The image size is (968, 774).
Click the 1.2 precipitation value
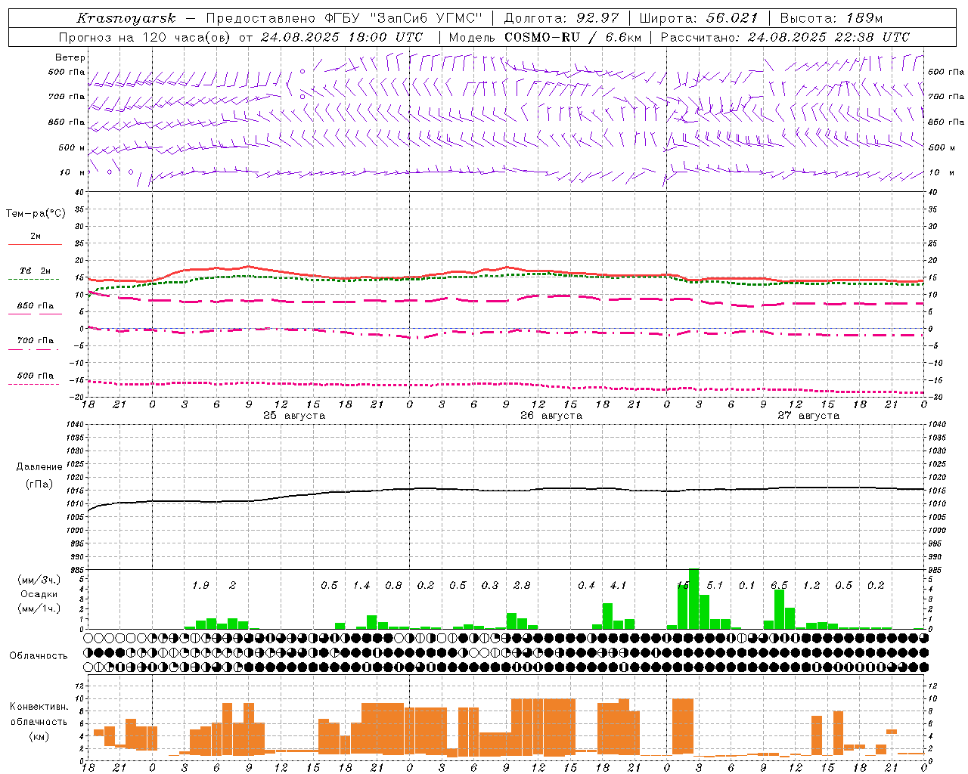pyautogui.click(x=811, y=586)
